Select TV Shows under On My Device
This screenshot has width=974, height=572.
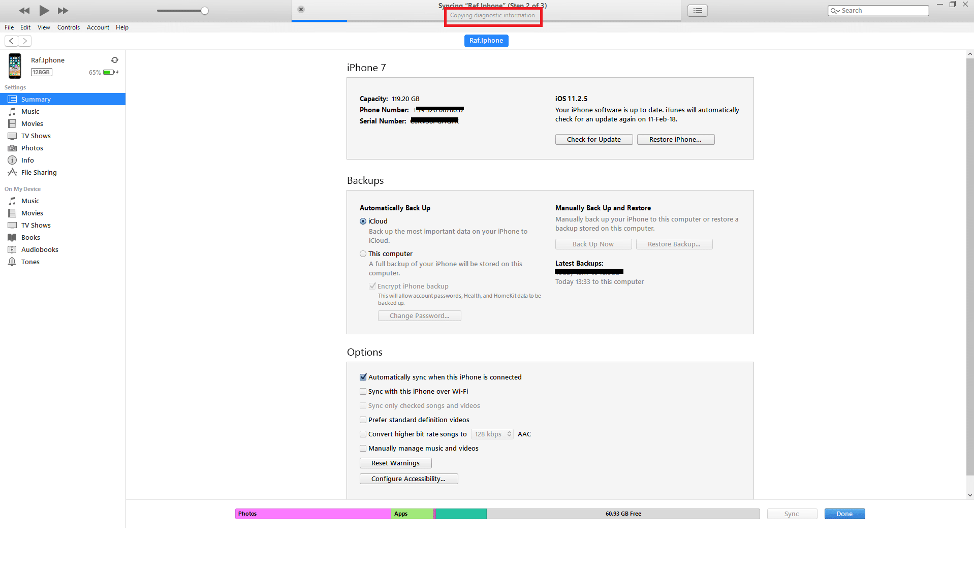point(62,225)
